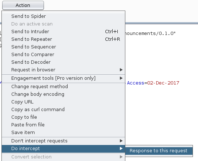Click the Access parameter name text
The image size is (198, 161).
136,83
